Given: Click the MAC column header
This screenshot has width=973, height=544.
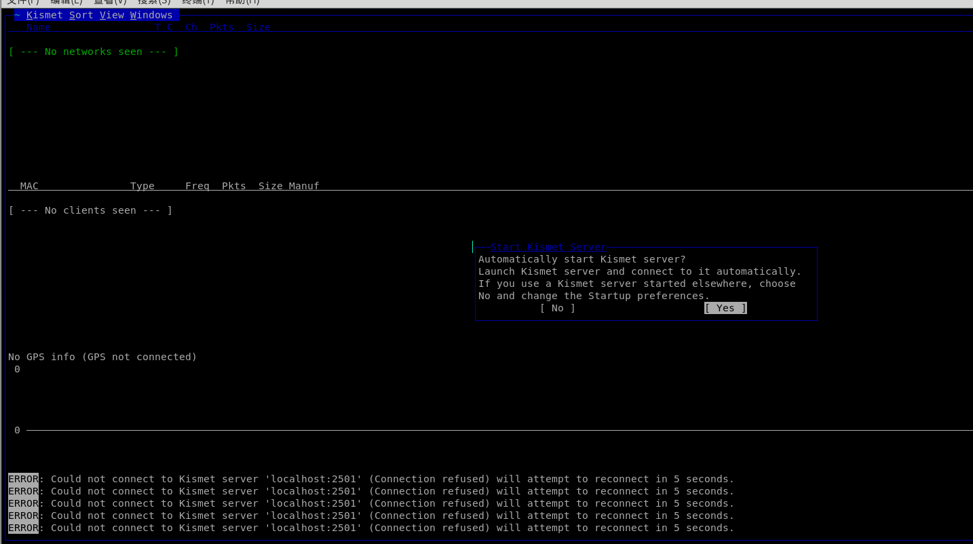Looking at the screenshot, I should coord(29,186).
